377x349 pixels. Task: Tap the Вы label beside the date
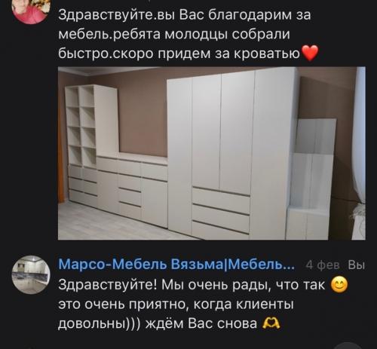point(357,265)
